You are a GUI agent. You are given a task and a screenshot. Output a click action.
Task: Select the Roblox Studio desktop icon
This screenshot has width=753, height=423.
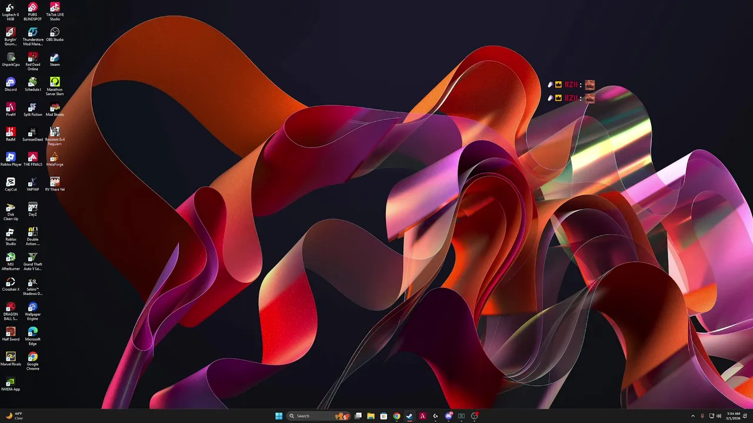[11, 236]
